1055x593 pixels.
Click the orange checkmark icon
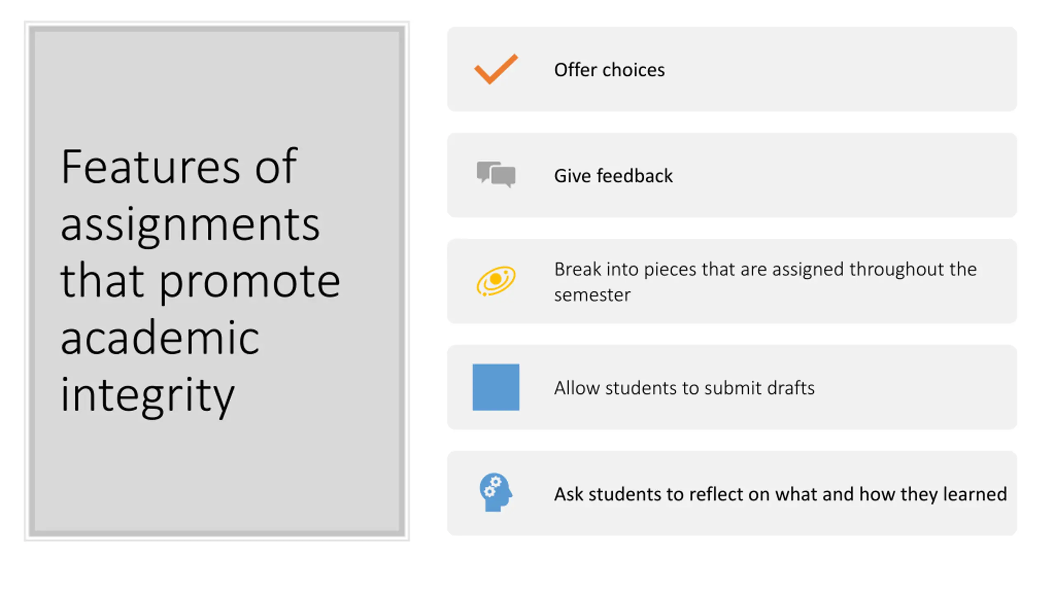tap(496, 69)
